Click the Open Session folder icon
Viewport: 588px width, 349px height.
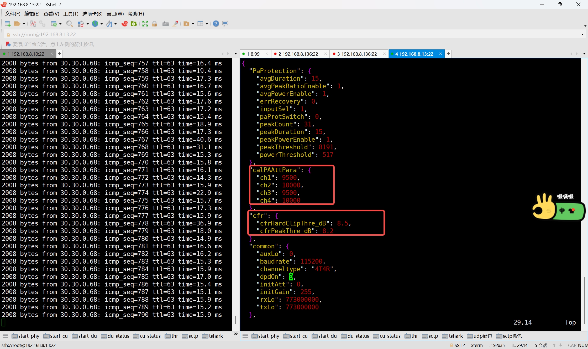(17, 24)
